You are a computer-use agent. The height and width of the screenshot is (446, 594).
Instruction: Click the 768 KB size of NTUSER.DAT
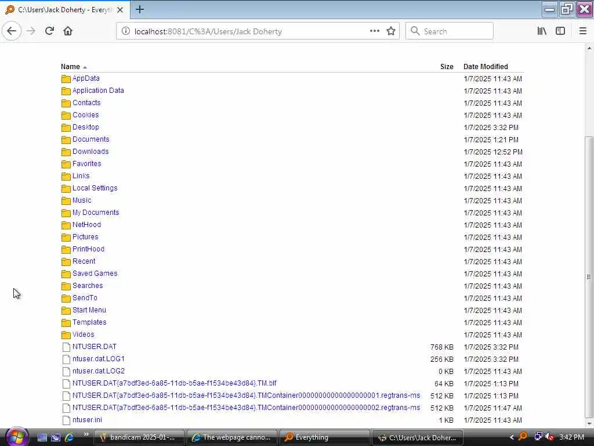click(x=441, y=347)
